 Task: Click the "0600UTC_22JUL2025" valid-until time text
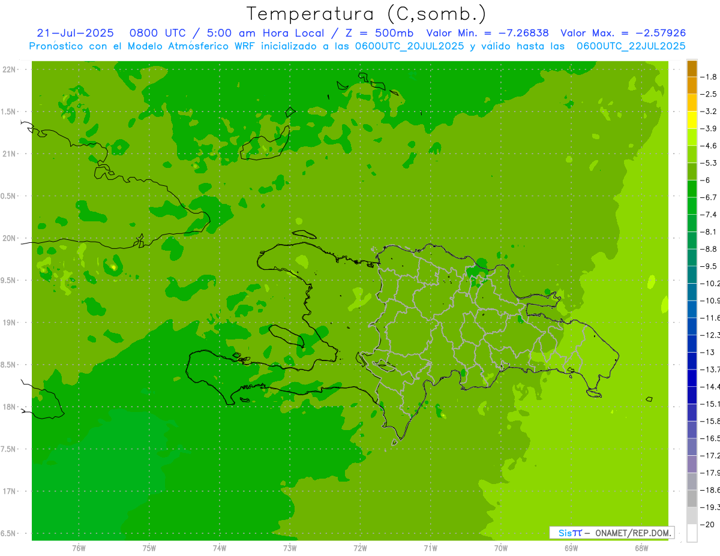tap(631, 46)
